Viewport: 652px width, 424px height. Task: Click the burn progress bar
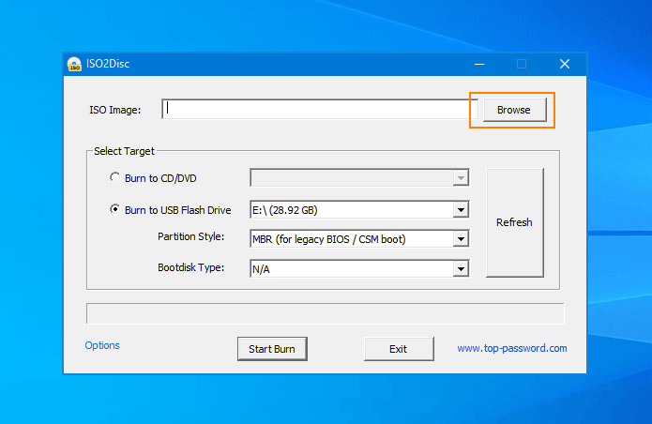click(x=326, y=313)
